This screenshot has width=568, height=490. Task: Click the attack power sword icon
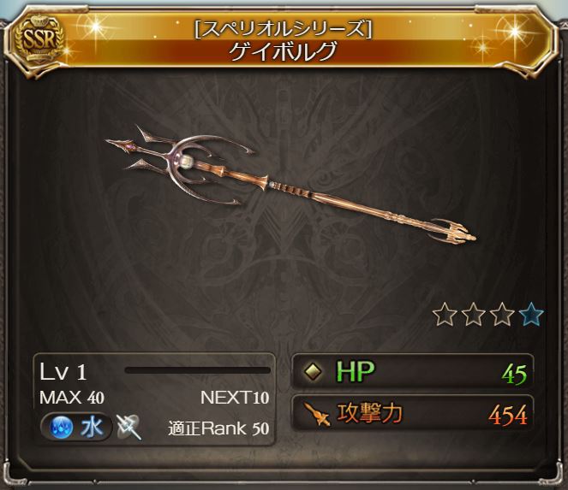coord(317,414)
